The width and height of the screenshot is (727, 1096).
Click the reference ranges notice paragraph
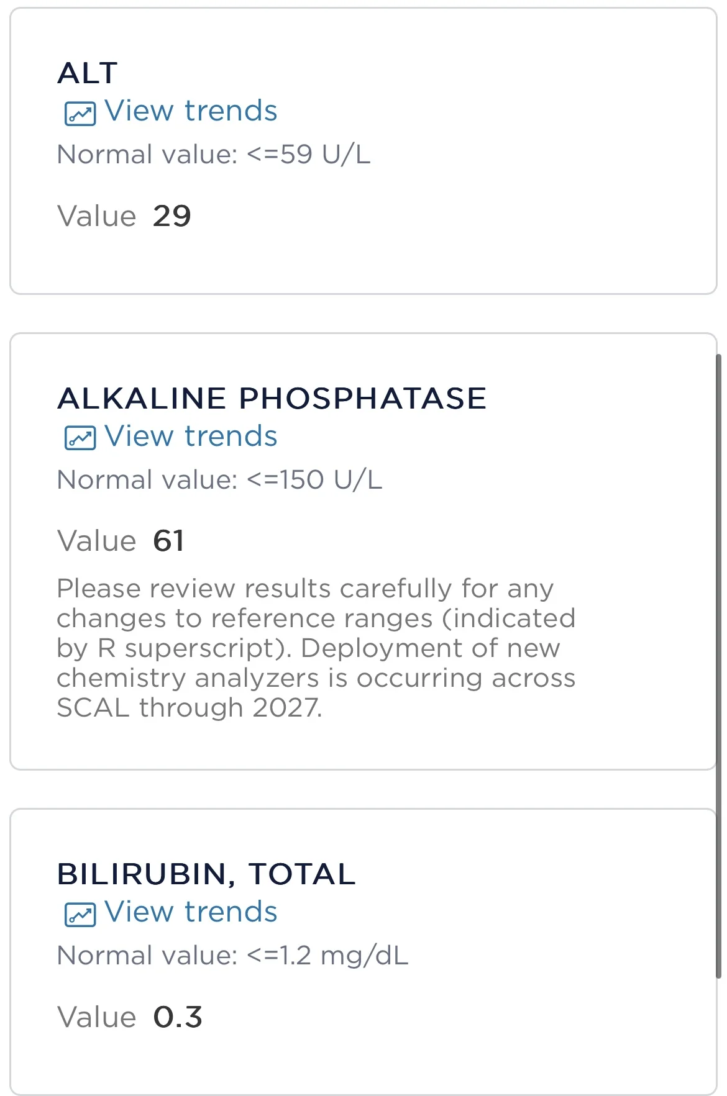click(316, 648)
